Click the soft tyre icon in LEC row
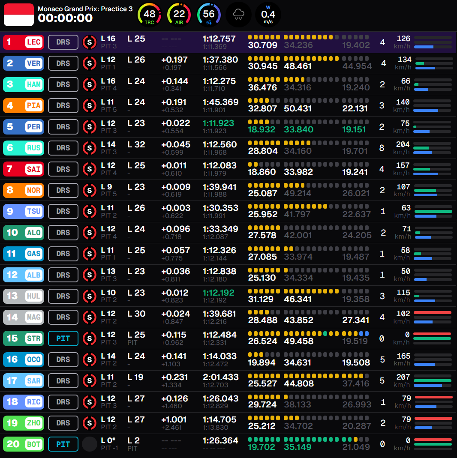The width and height of the screenshot is (457, 458). click(x=90, y=42)
